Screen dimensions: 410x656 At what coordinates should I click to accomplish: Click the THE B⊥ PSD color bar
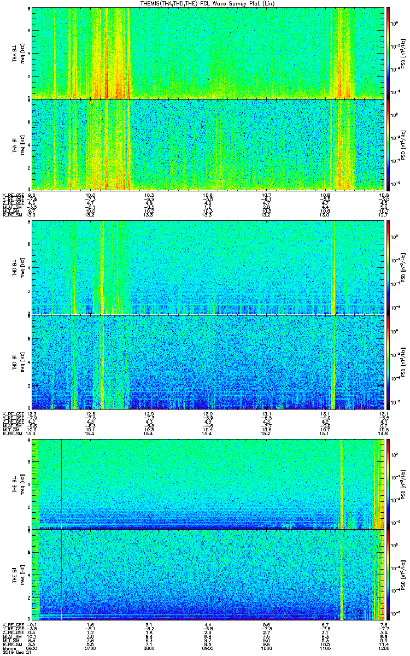tap(389, 484)
